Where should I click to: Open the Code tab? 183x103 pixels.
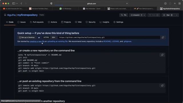tap(10, 22)
